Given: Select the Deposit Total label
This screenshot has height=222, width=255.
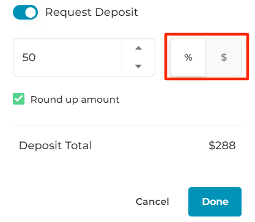Looking at the screenshot, I should (55, 146).
